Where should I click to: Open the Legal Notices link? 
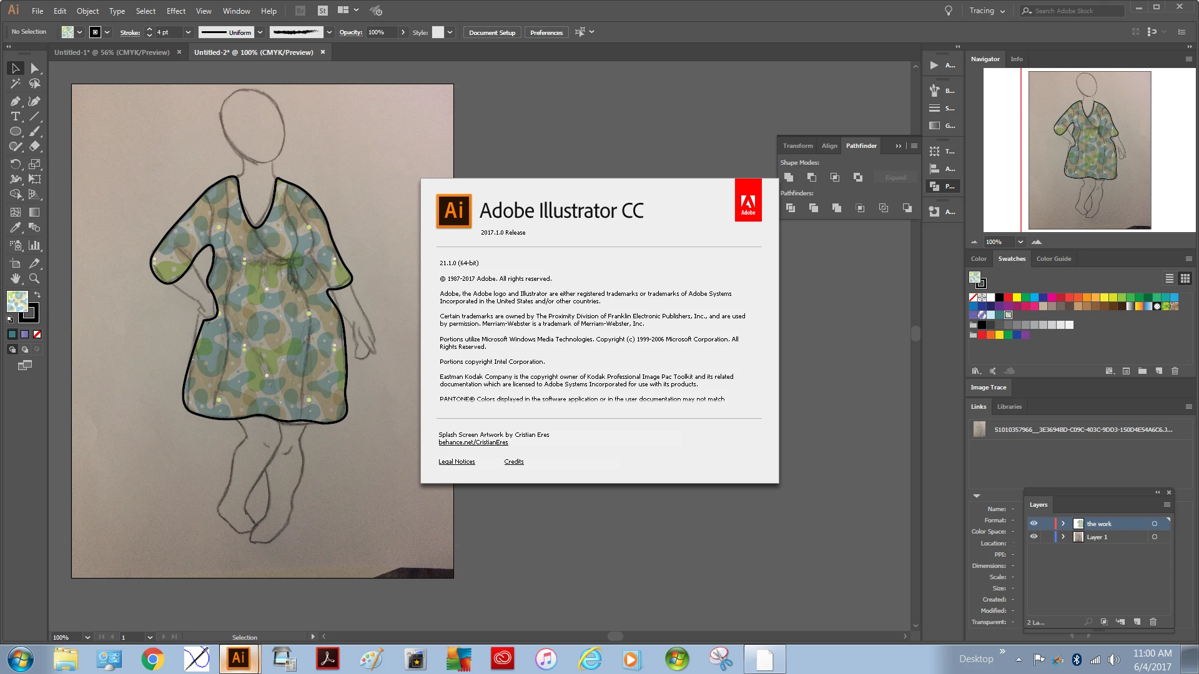point(456,462)
